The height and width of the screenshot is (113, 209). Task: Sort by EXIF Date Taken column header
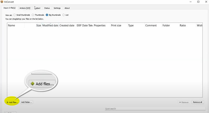[84, 25]
